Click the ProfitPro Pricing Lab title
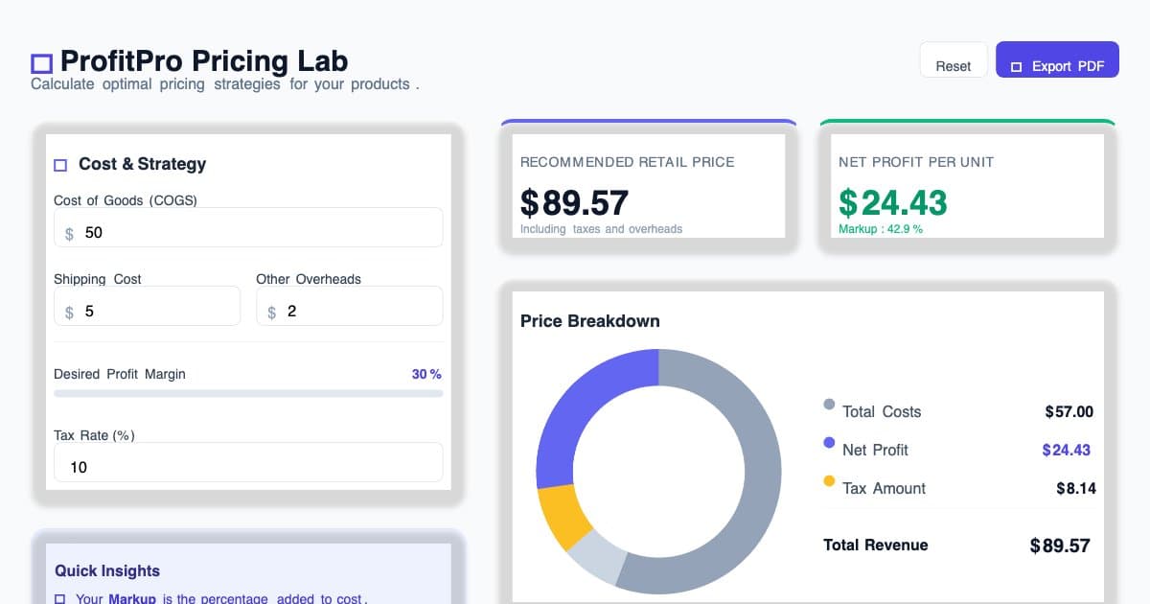The width and height of the screenshot is (1150, 604). 204,61
